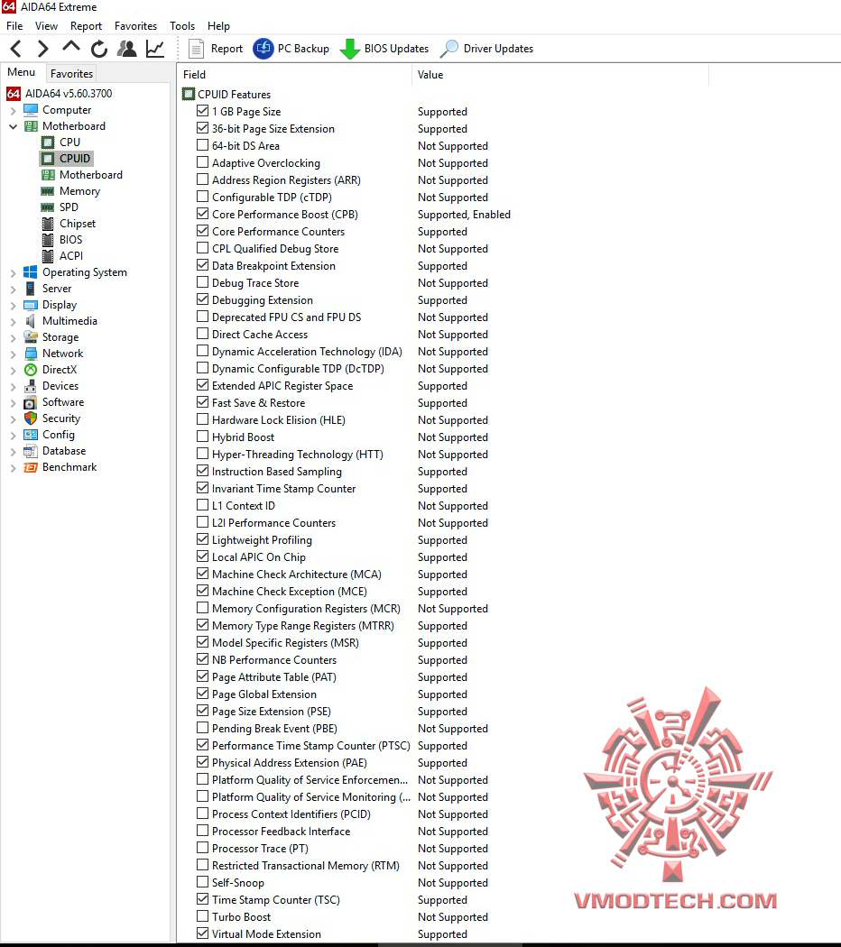The width and height of the screenshot is (841, 947).
Task: Click 'Supported, Enabled' value for CPB
Action: (464, 215)
